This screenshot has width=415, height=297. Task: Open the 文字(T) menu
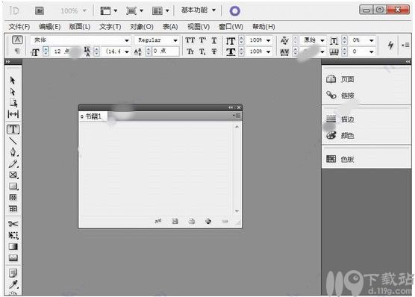[x=110, y=26]
